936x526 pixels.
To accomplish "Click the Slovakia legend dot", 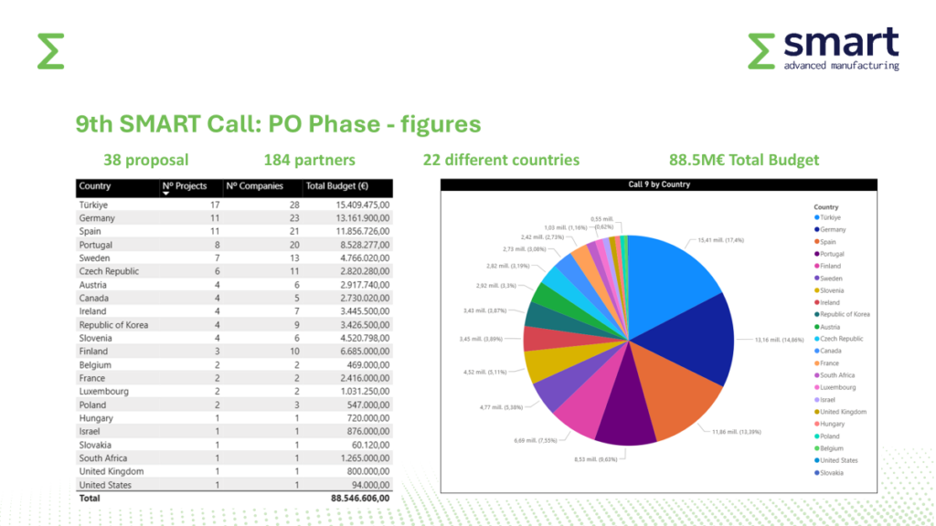I will point(816,473).
